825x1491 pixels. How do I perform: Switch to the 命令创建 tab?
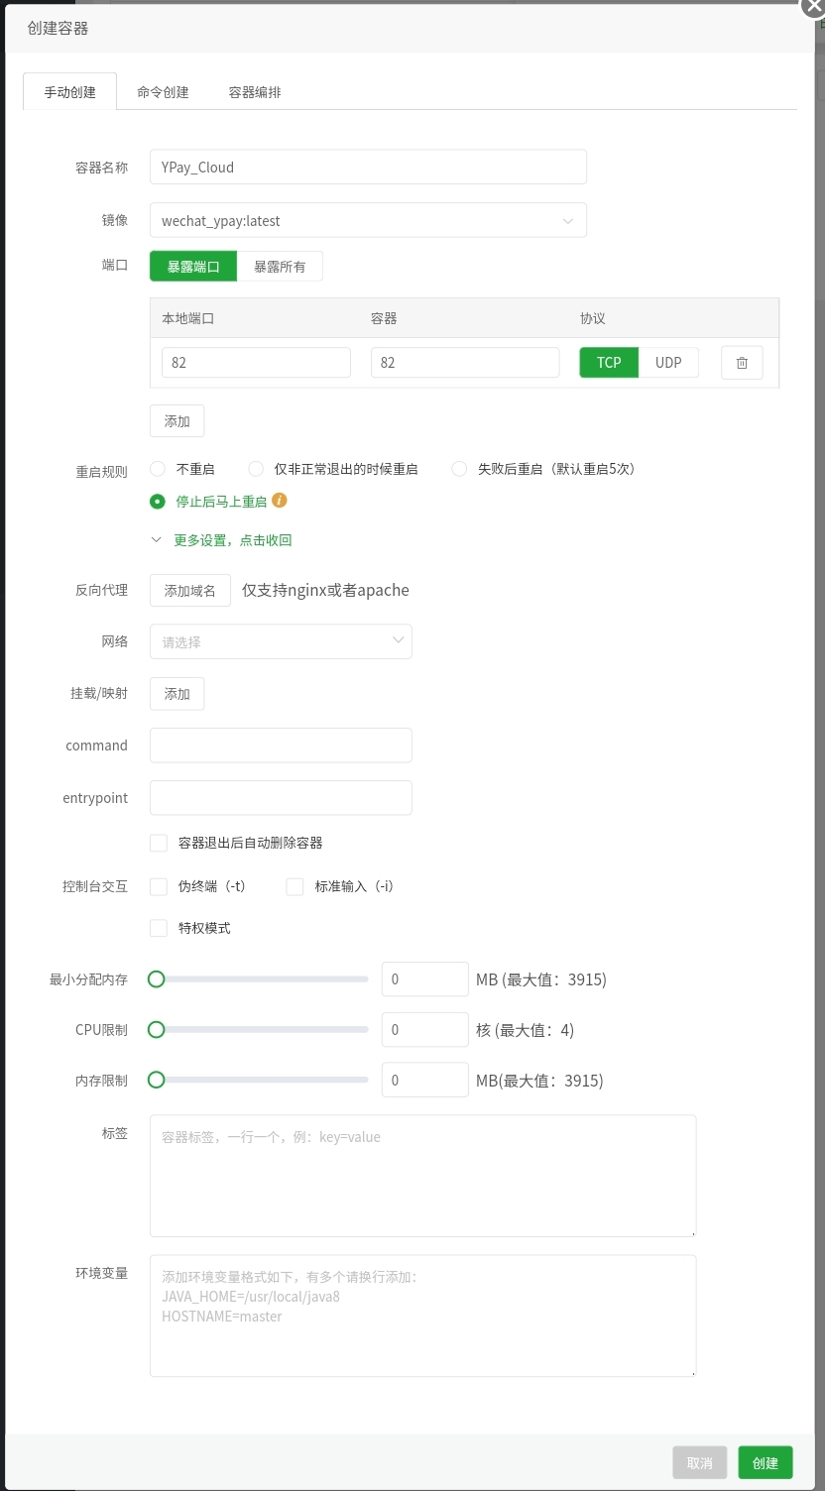click(x=163, y=91)
